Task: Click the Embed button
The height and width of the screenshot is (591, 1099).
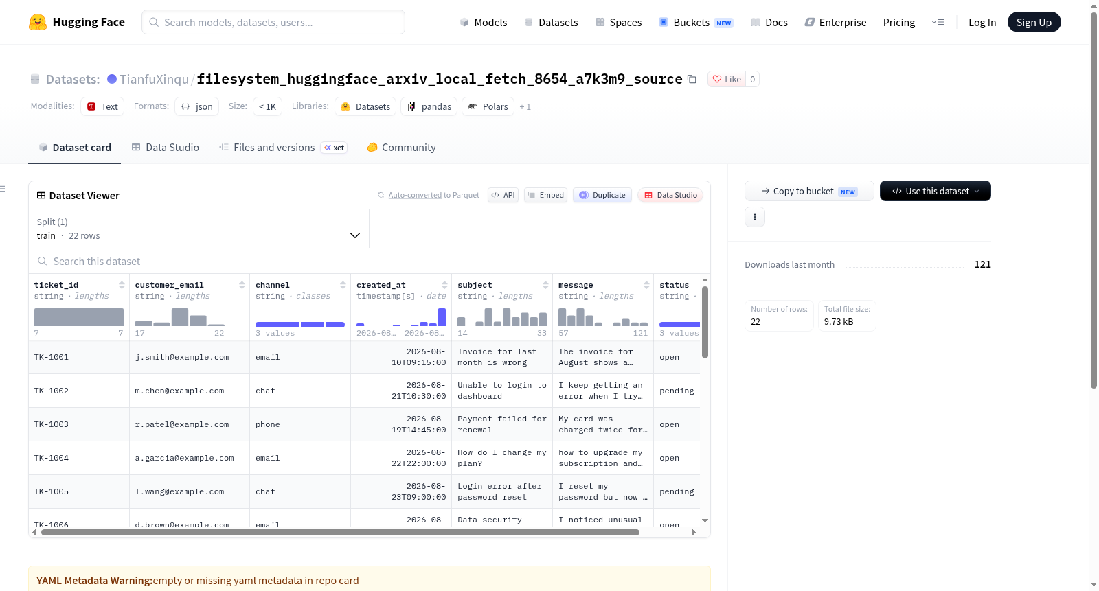Action: coord(545,195)
